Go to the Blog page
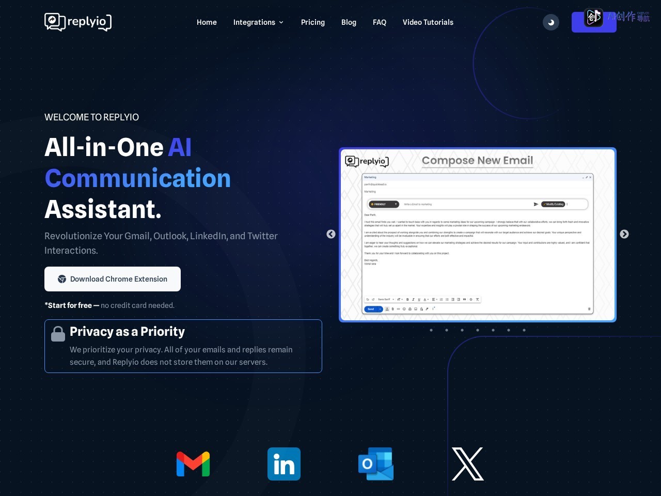Image resolution: width=661 pixels, height=496 pixels. (x=349, y=22)
